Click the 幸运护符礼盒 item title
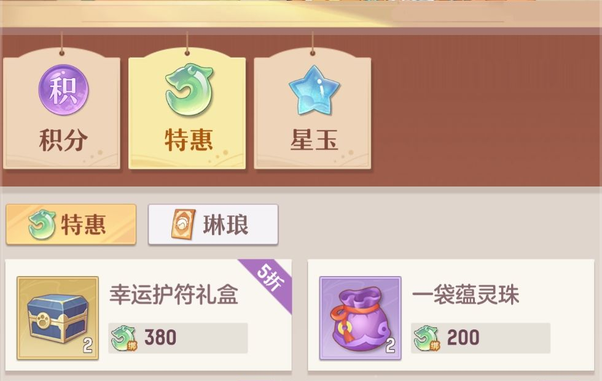The width and height of the screenshot is (602, 381). click(173, 294)
